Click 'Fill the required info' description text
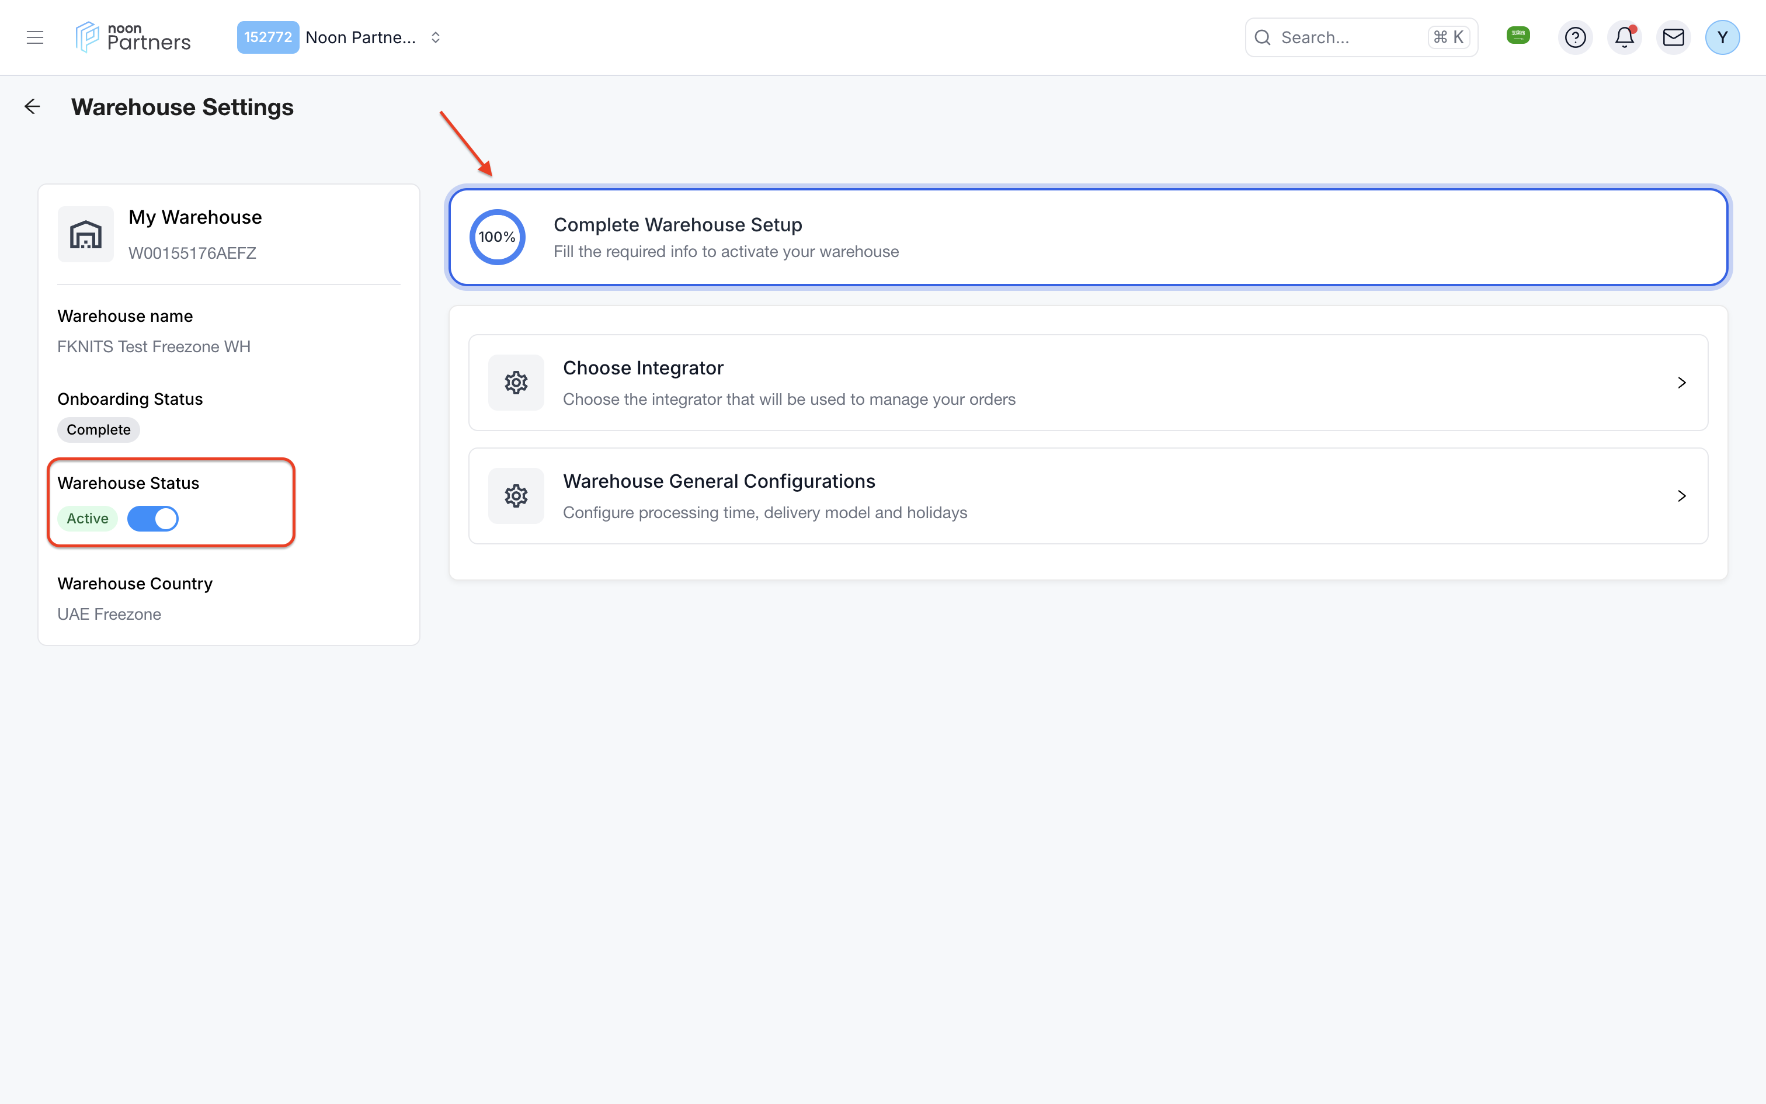1766x1104 pixels. point(726,251)
